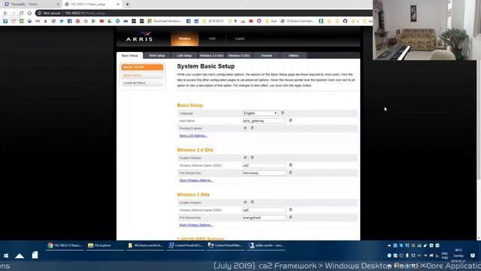Select the Wireless top navigation item
Screen dimensions: 481x271
185,38
